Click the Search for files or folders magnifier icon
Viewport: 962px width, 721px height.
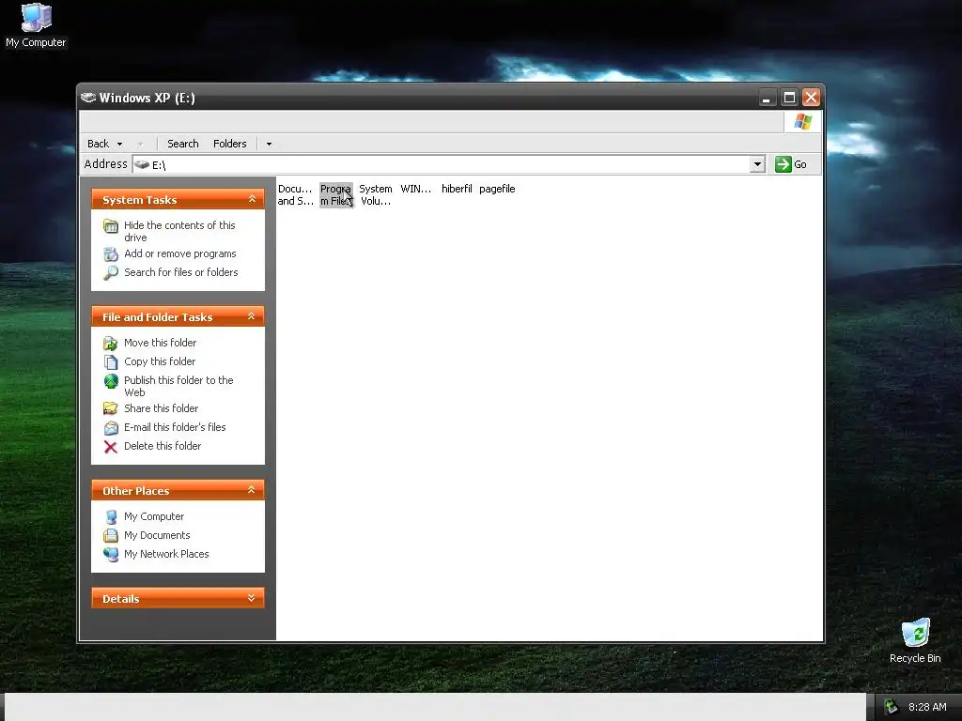[111, 272]
